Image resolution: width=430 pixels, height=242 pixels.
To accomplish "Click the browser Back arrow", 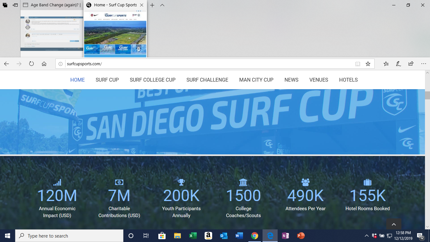I will [x=6, y=64].
